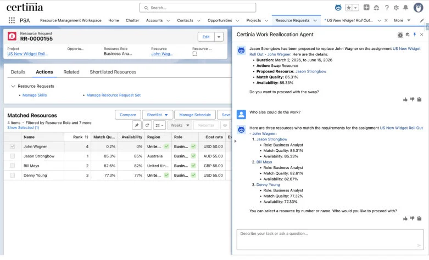This screenshot has height=260, width=429.
Task: Click the Manage Schedule button
Action: 194,115
